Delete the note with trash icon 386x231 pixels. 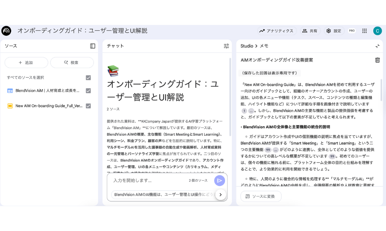click(x=378, y=60)
